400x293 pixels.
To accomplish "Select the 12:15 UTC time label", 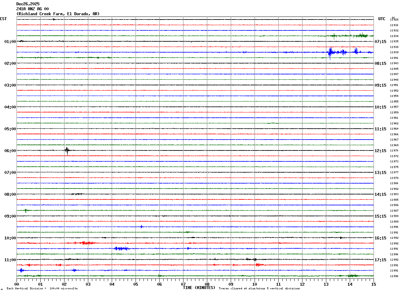I will pyautogui.click(x=380, y=151).
